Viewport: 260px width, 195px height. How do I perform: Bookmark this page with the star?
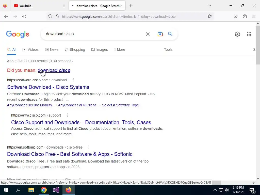[209, 17]
